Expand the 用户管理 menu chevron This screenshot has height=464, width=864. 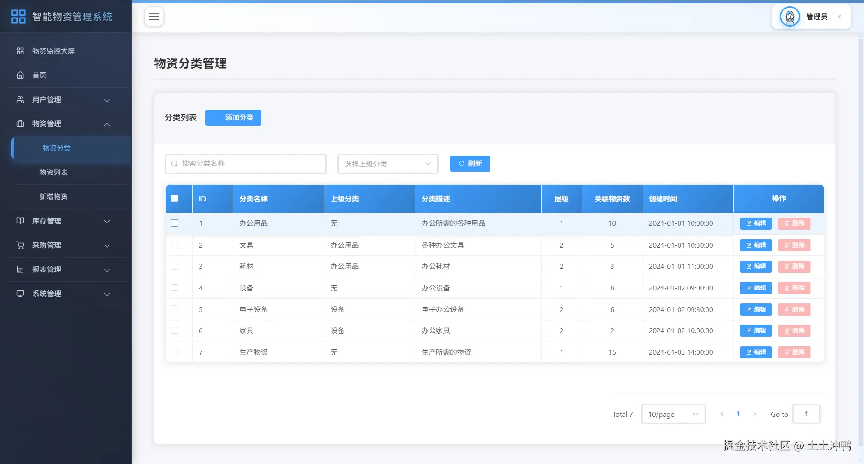tap(107, 100)
